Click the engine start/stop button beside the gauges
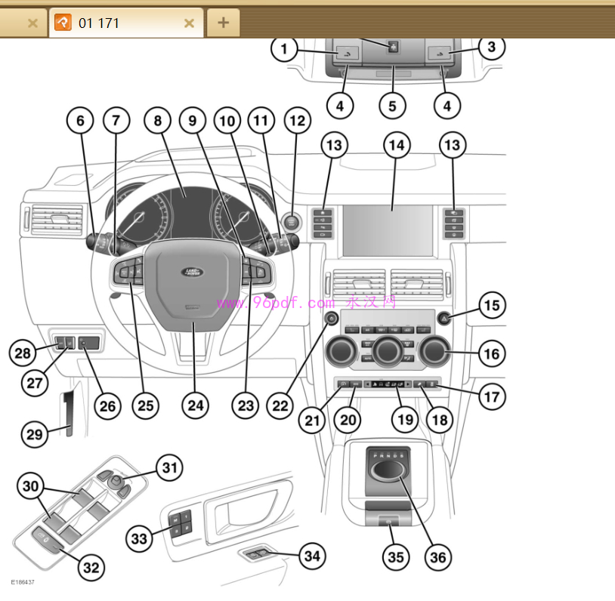This screenshot has height=601, width=615. point(292,221)
